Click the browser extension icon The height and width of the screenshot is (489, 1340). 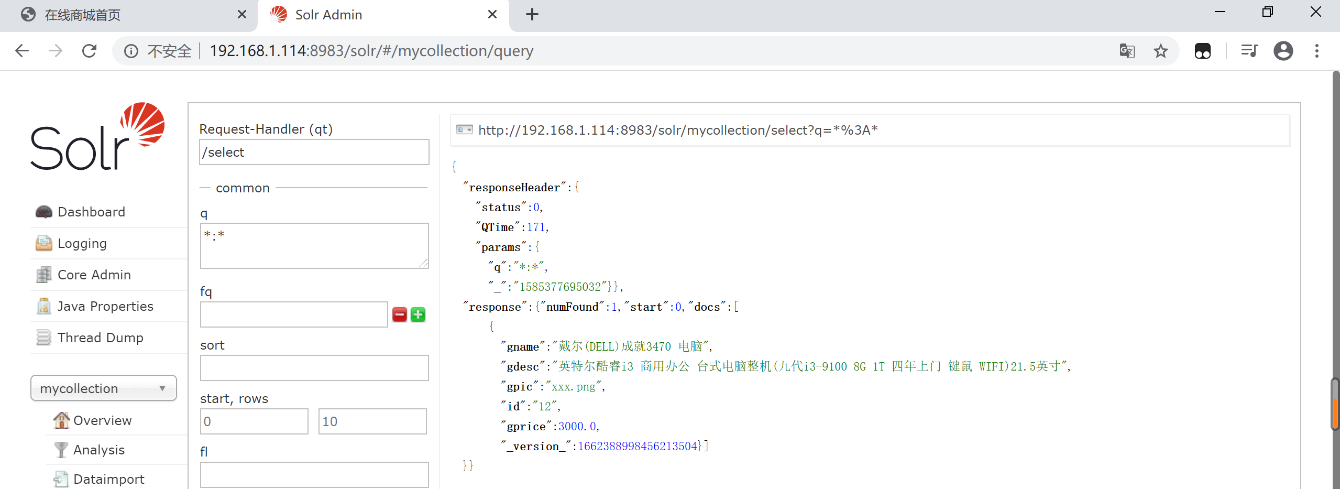[x=1203, y=51]
